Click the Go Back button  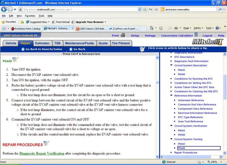(x=77, y=49)
